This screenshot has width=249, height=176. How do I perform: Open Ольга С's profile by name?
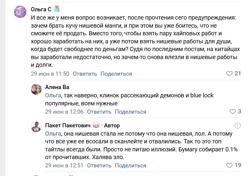[x=41, y=9]
